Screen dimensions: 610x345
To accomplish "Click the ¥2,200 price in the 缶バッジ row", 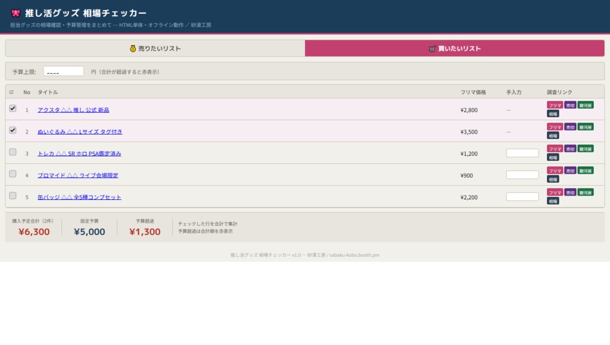I will 469,197.
